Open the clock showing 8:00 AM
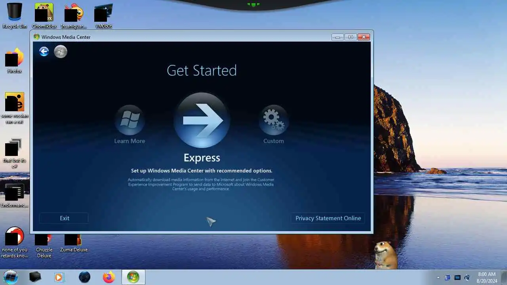507x285 pixels. coord(486,277)
